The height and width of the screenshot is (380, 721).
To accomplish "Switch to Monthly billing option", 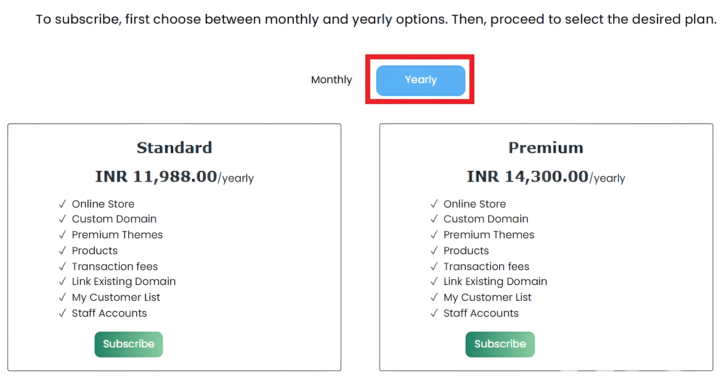I will (331, 80).
